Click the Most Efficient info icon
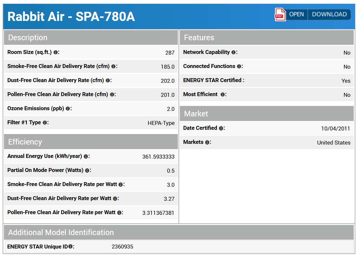The image size is (357, 257). [223, 94]
